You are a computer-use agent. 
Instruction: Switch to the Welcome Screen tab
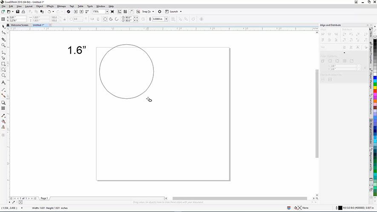pyautogui.click(x=19, y=25)
